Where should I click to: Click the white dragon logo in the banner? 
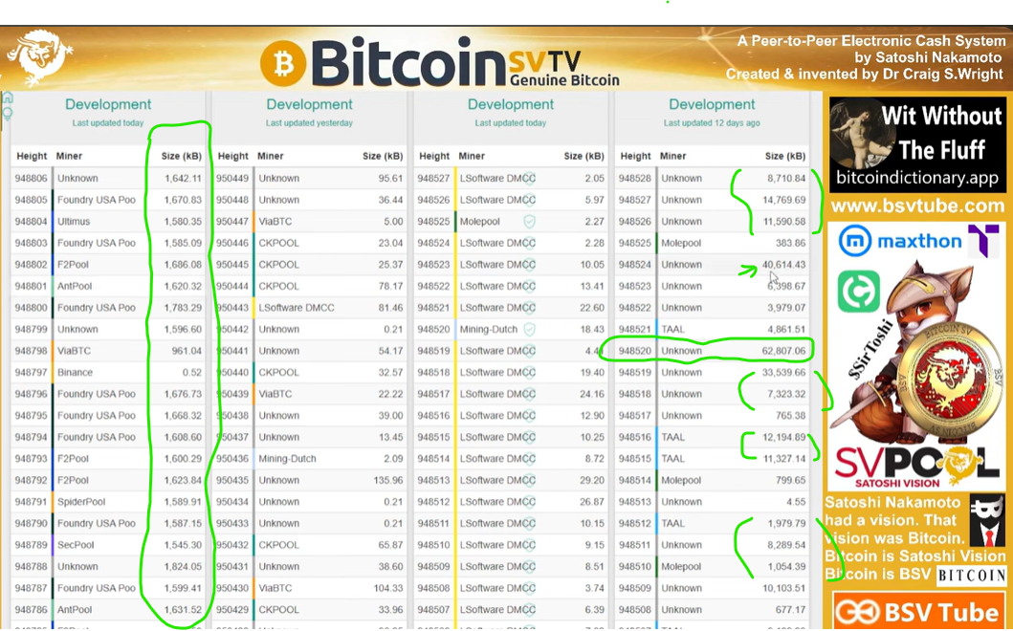tap(40, 58)
